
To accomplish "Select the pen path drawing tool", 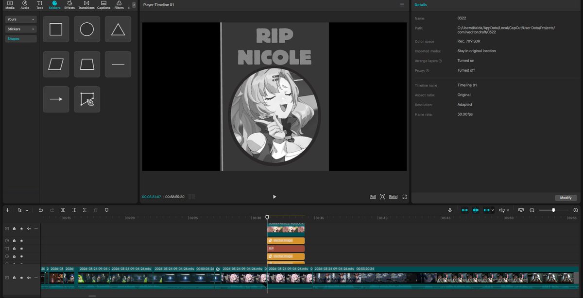I will [x=87, y=99].
